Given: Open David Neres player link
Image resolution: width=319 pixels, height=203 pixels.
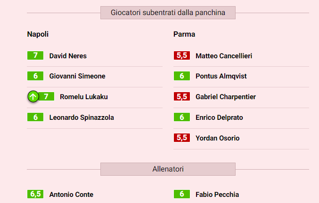Looking at the screenshot, I should (x=68, y=56).
